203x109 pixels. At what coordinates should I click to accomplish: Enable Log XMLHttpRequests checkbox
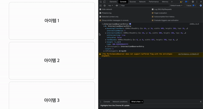[153, 9]
